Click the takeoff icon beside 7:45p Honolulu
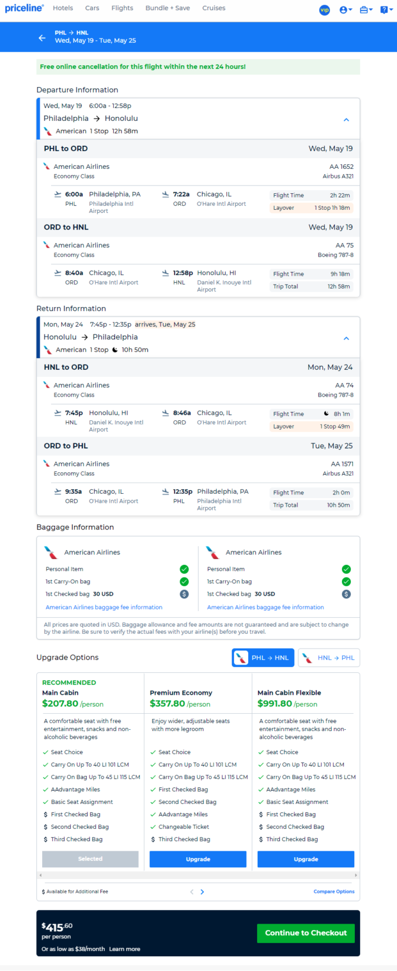This screenshot has width=397, height=971. (x=57, y=413)
